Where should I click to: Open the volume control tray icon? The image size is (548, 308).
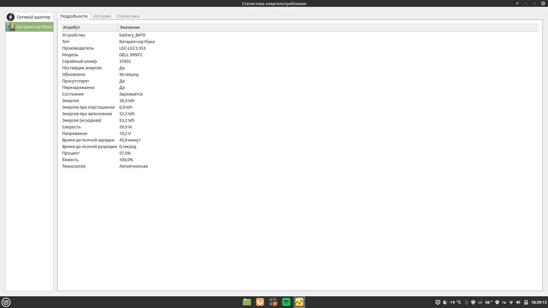click(x=518, y=302)
